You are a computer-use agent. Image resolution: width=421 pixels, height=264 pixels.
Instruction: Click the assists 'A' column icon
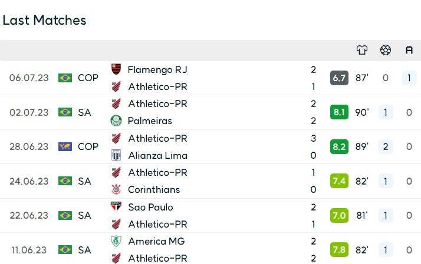(x=409, y=50)
